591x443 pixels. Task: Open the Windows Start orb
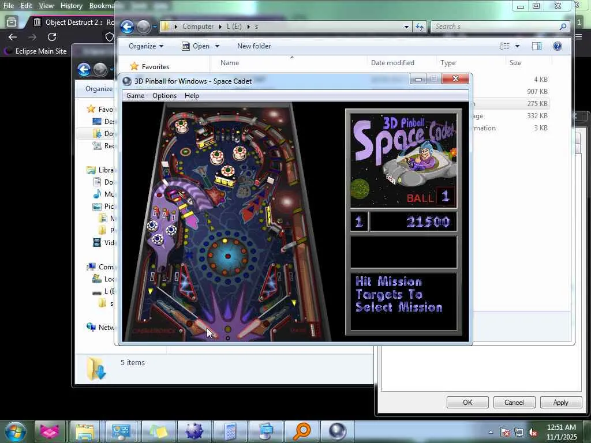pyautogui.click(x=15, y=431)
